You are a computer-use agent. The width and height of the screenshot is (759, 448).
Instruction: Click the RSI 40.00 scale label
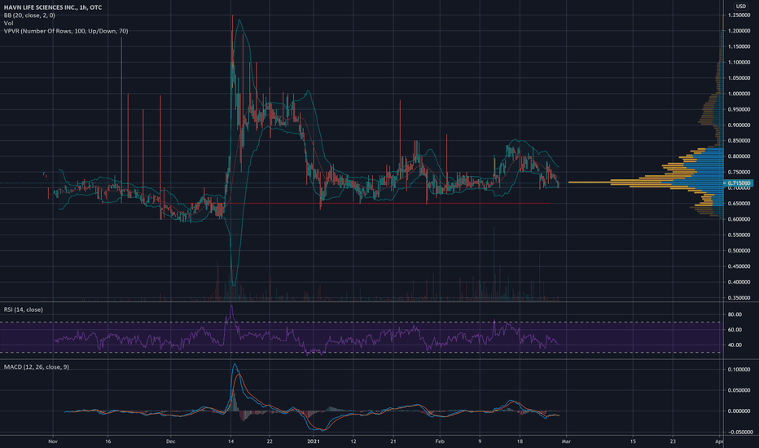pos(735,345)
